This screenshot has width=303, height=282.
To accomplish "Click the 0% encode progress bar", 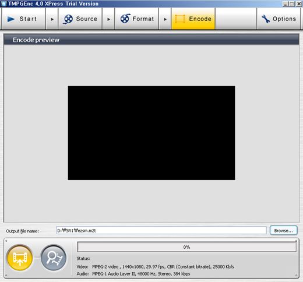I will [186, 247].
